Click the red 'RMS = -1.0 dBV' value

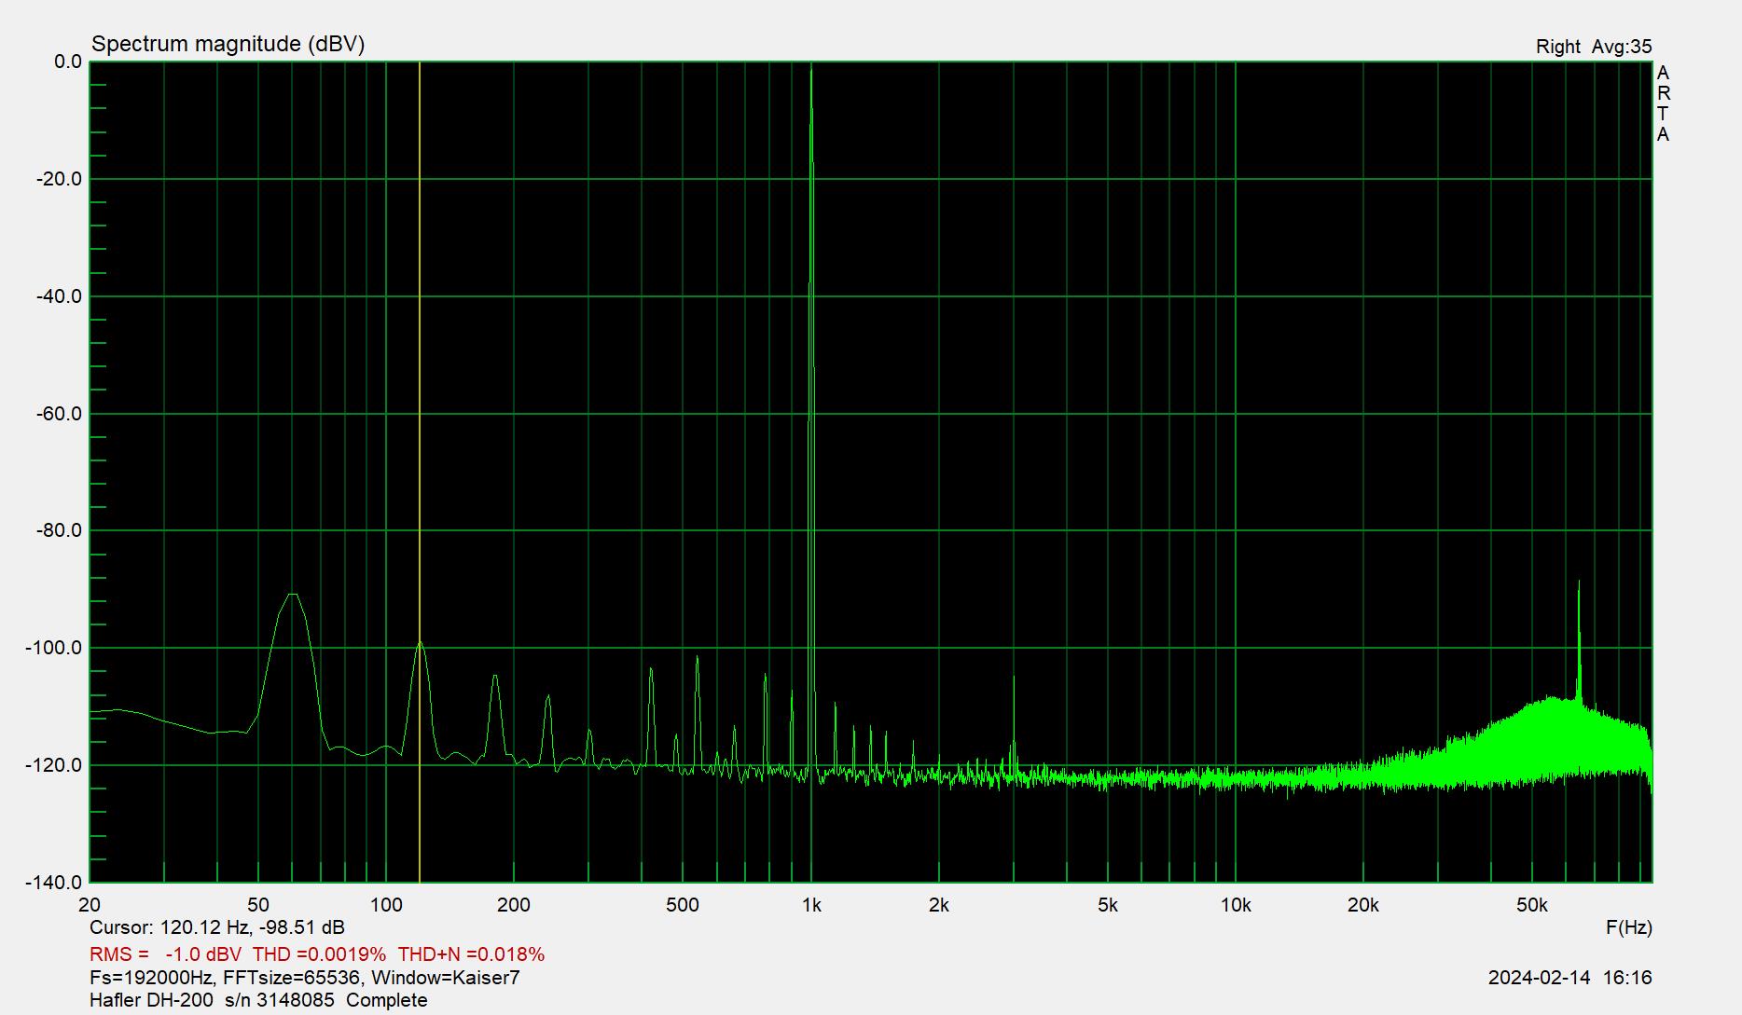click(x=165, y=954)
